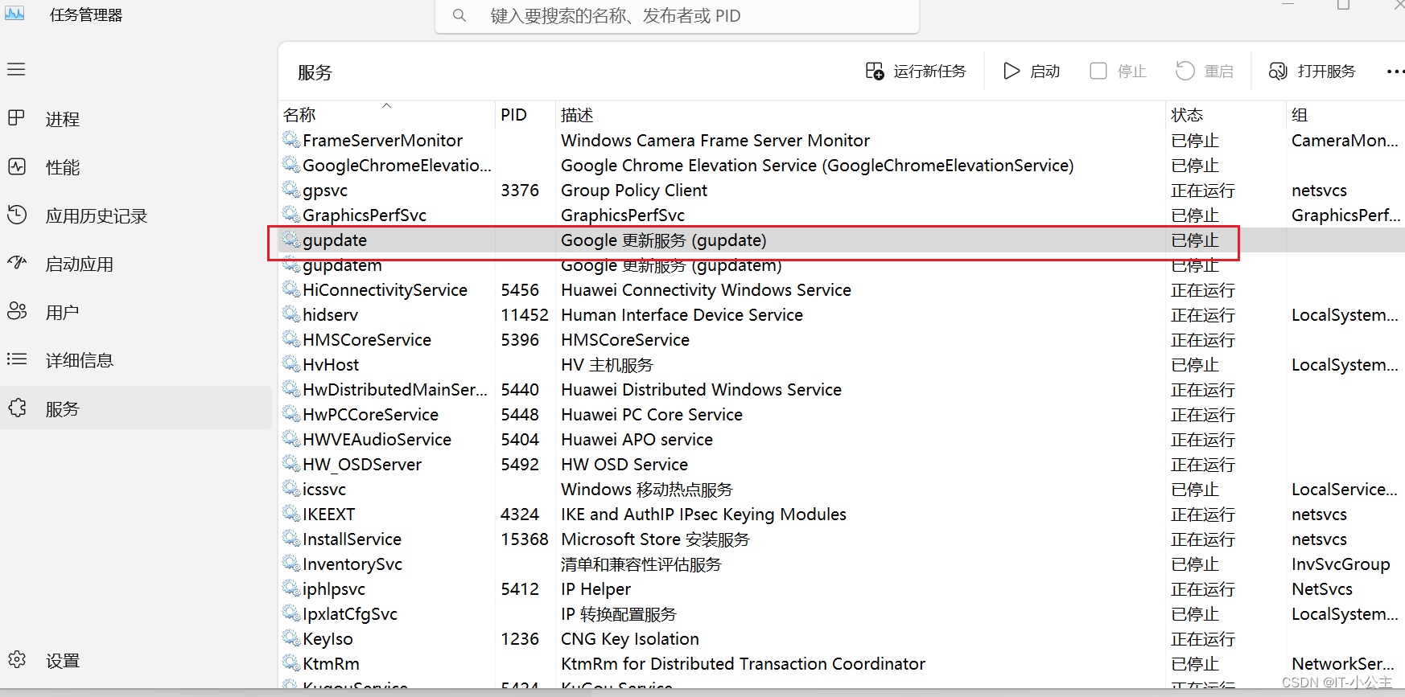The width and height of the screenshot is (1405, 697).
Task: Go to App history (应用历史记录) page
Action: [x=97, y=215]
